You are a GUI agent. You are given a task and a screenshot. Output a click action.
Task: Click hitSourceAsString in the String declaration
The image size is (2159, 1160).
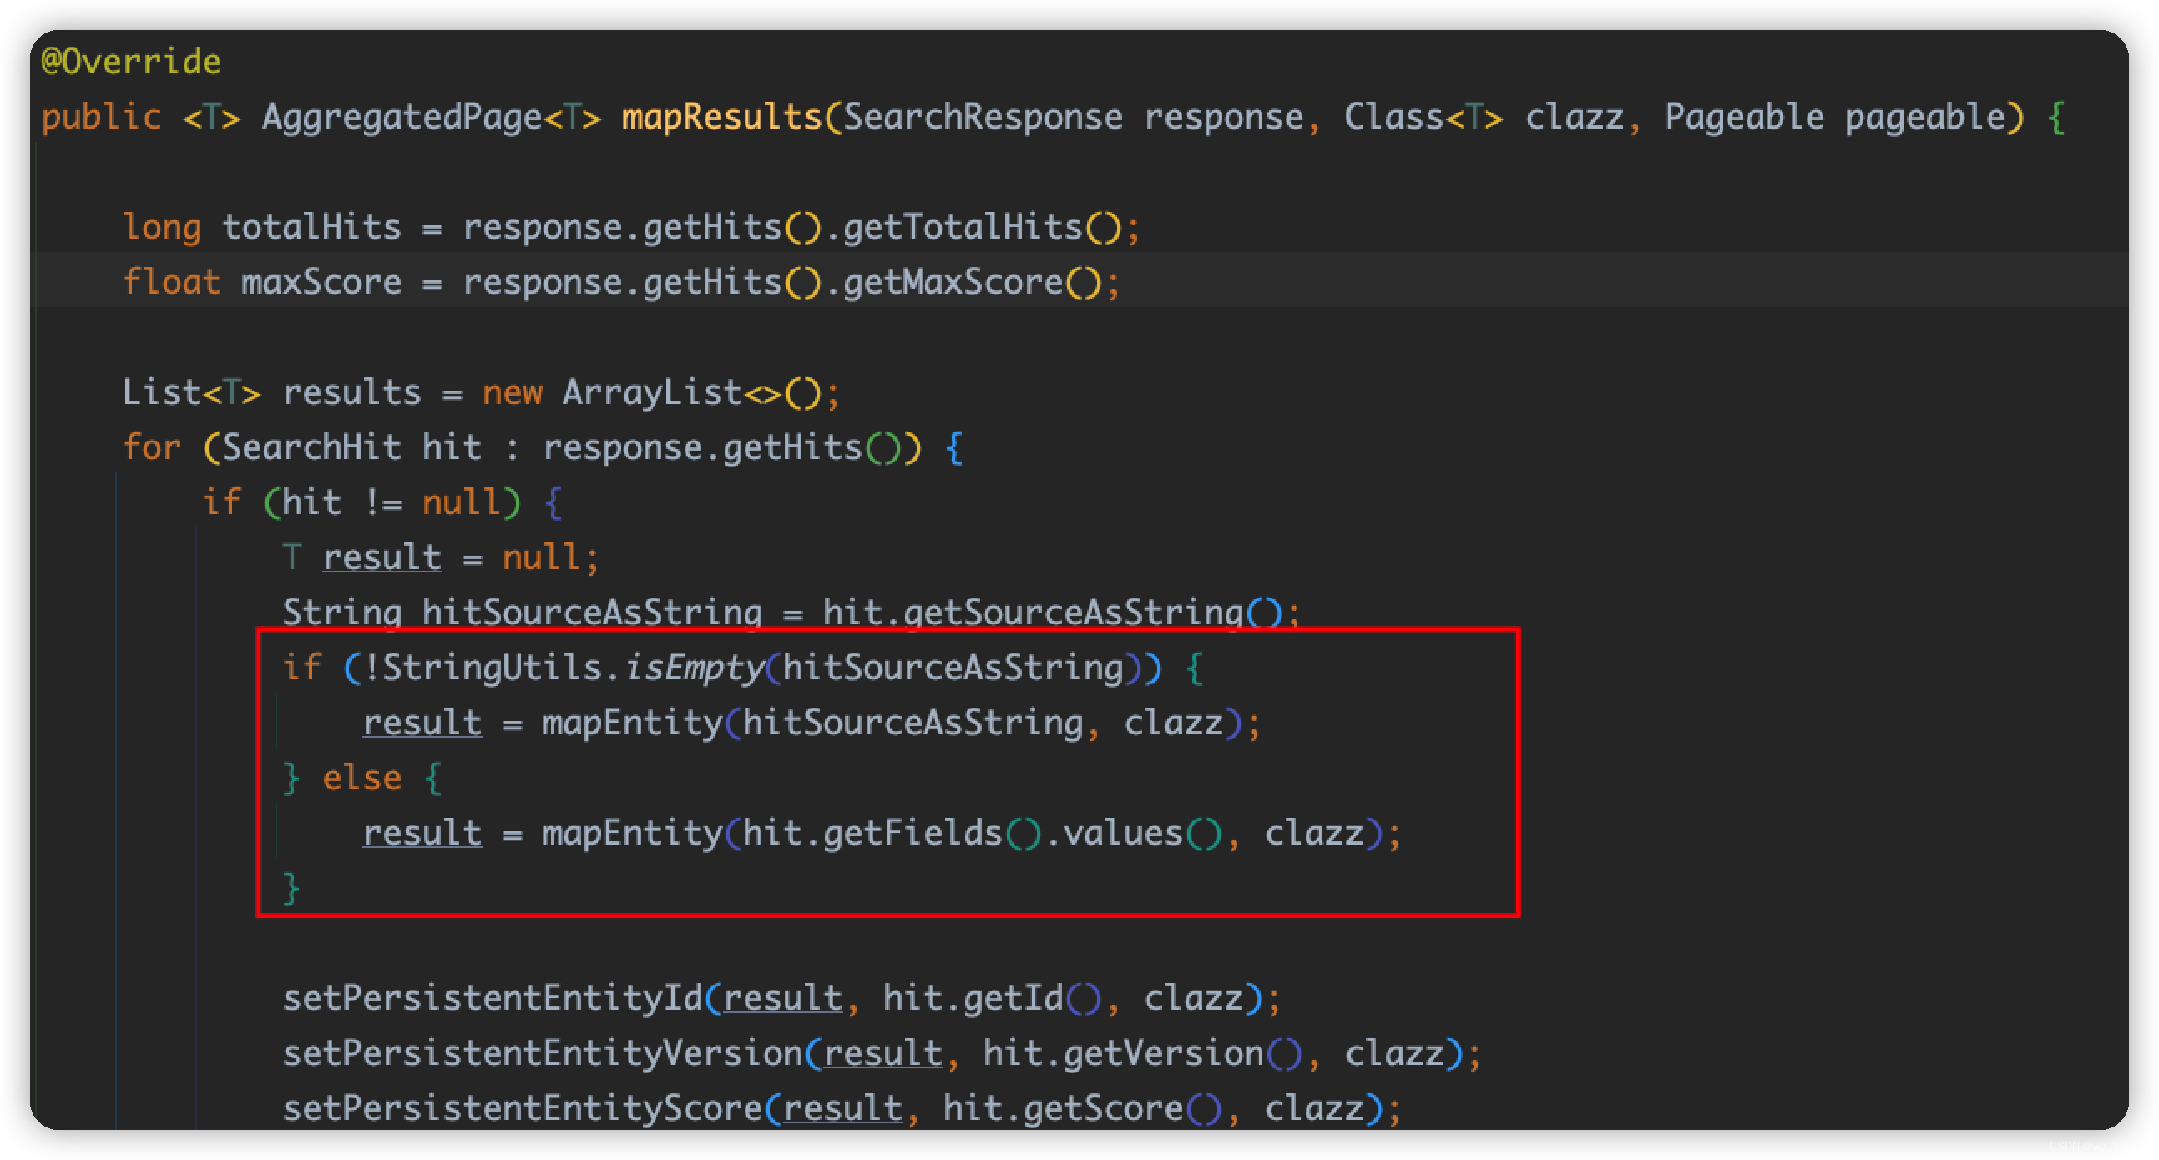tap(592, 613)
